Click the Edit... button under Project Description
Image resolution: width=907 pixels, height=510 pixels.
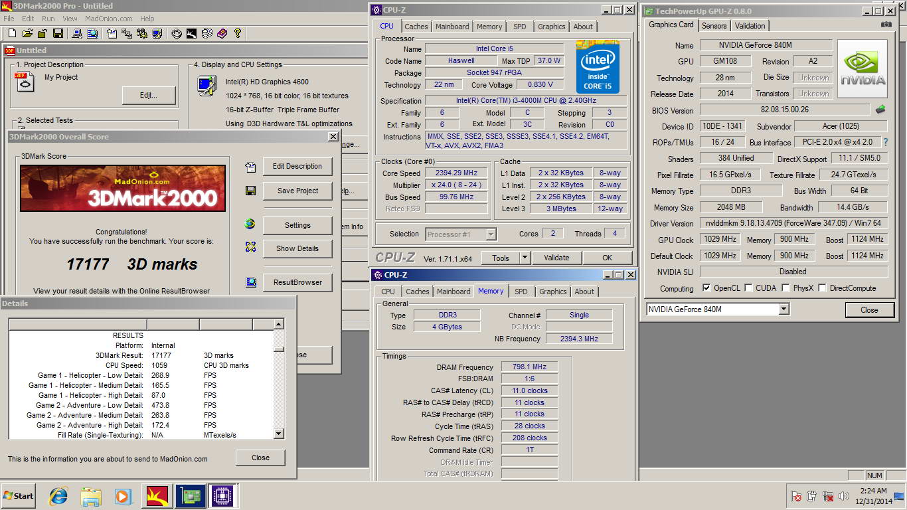point(149,96)
